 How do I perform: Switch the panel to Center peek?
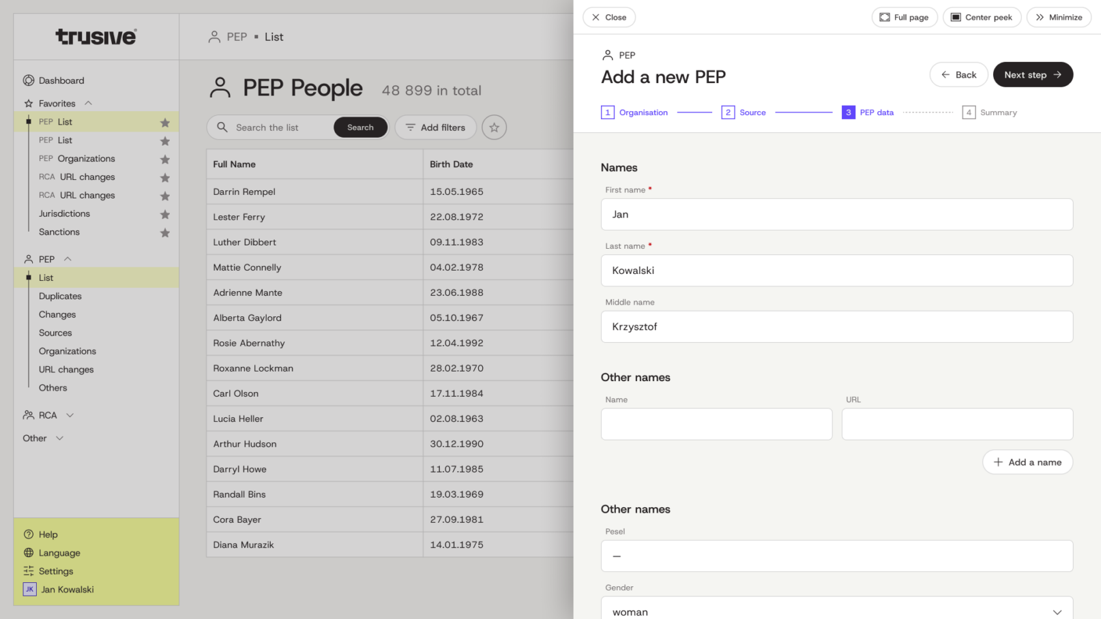(981, 17)
